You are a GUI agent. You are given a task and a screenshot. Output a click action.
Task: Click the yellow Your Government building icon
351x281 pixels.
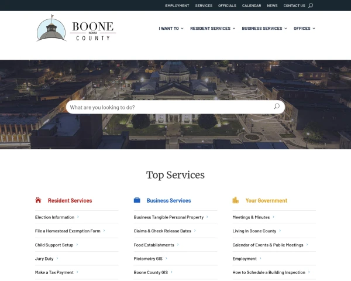coord(236,200)
